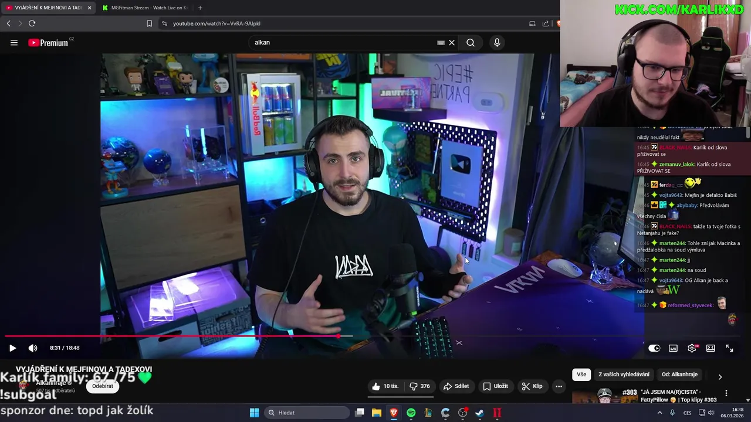Play the paused video

tap(12, 348)
